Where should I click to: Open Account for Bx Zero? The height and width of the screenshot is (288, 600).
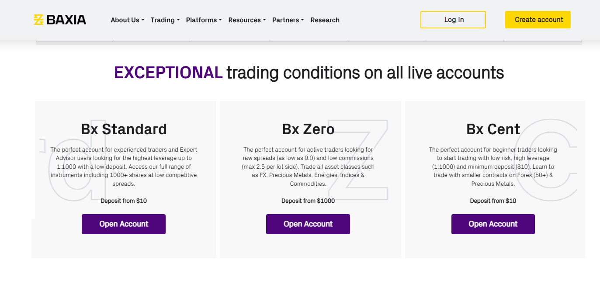[x=308, y=224]
